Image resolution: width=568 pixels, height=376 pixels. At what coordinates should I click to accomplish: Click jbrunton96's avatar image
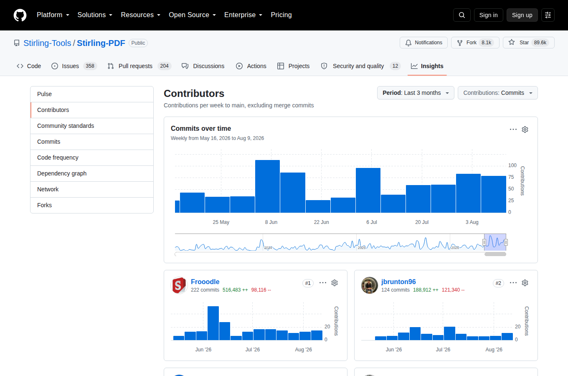370,285
